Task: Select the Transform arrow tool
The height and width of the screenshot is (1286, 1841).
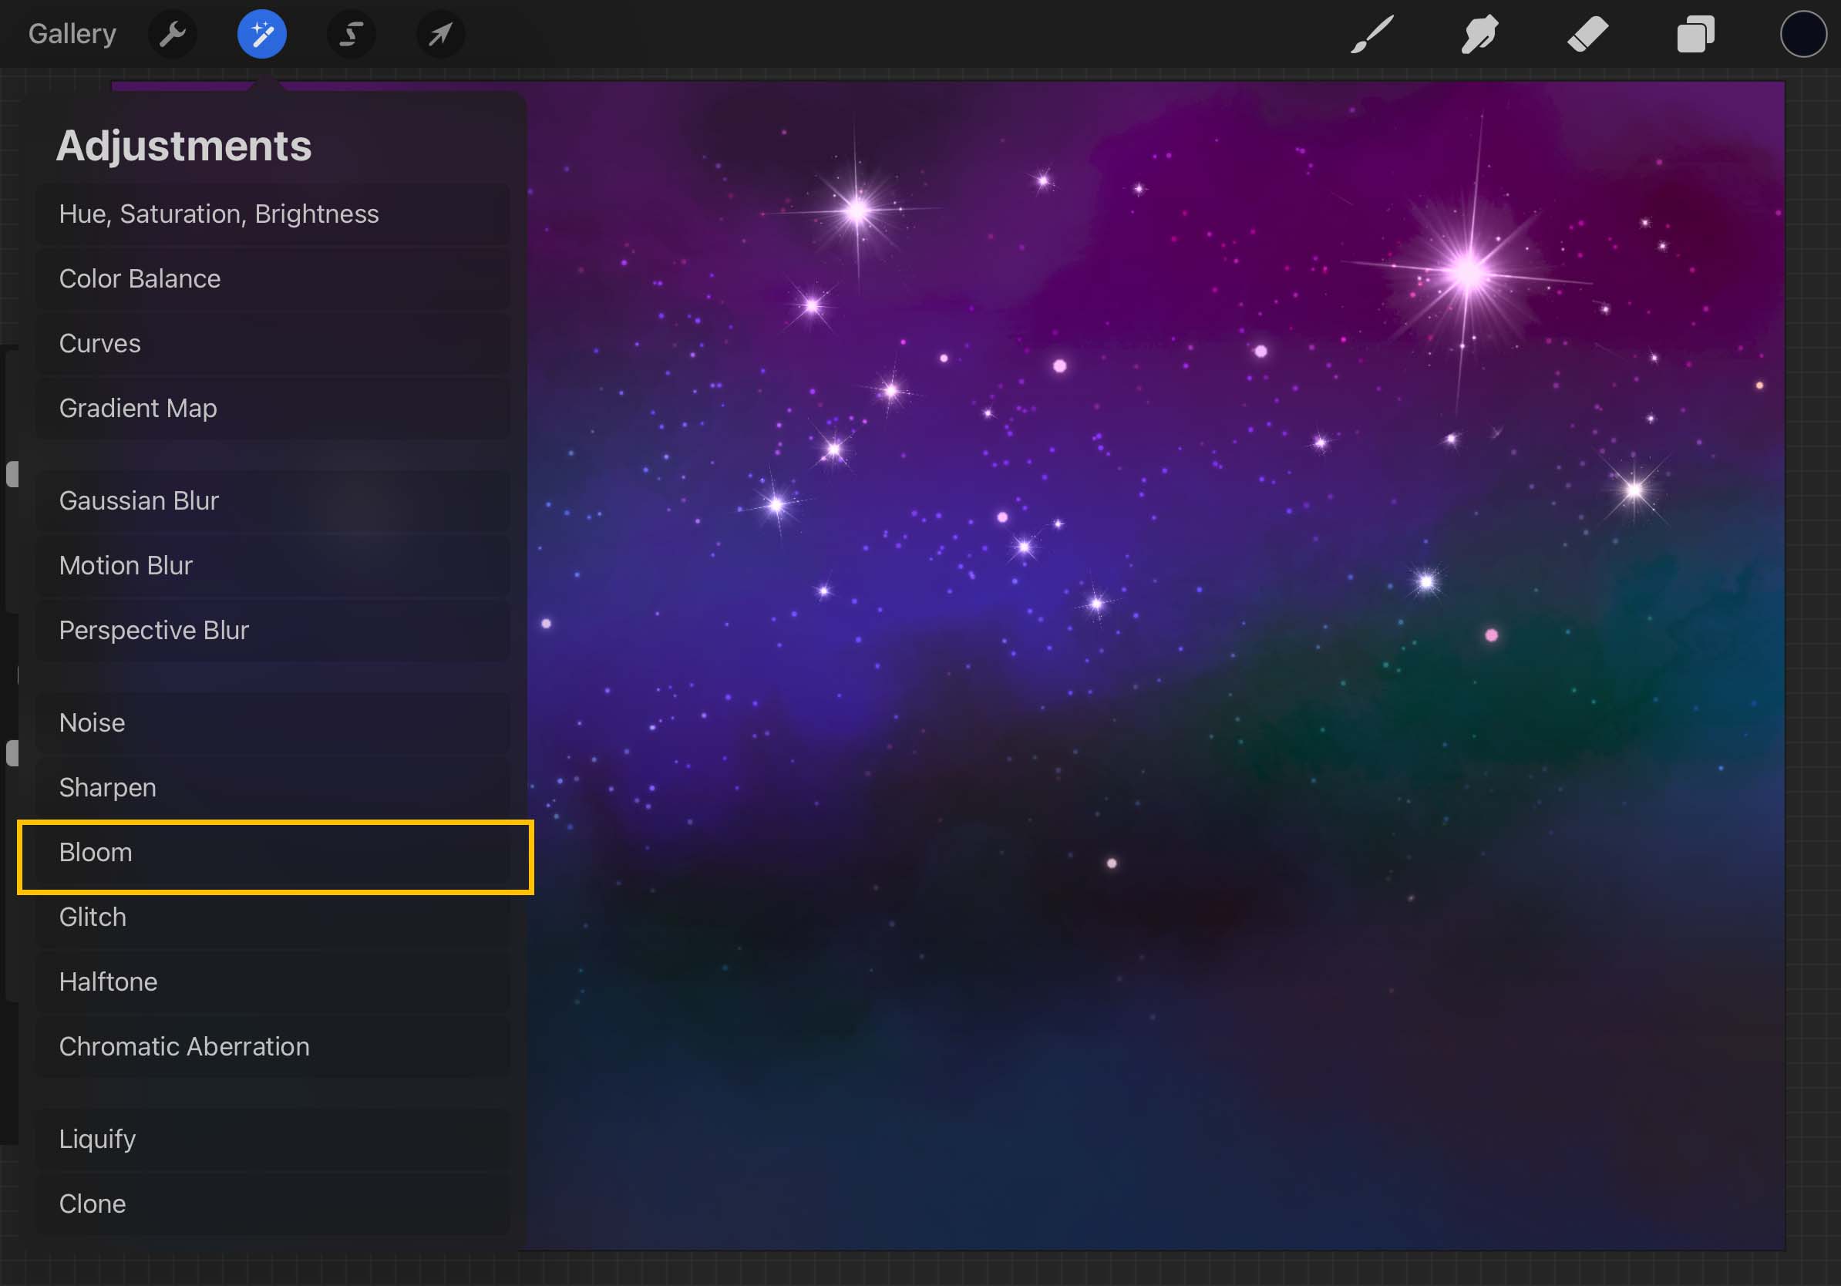Action: 440,34
